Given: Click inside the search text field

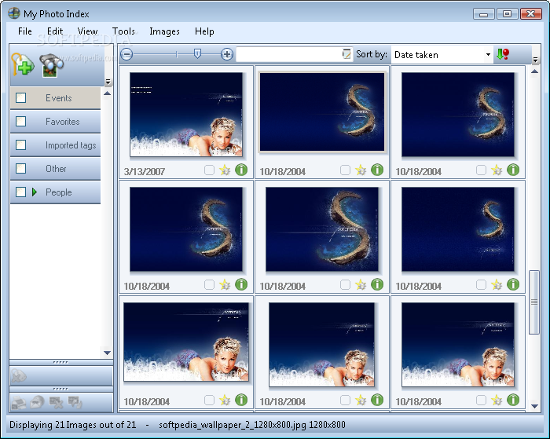Looking at the screenshot, I should coord(288,54).
